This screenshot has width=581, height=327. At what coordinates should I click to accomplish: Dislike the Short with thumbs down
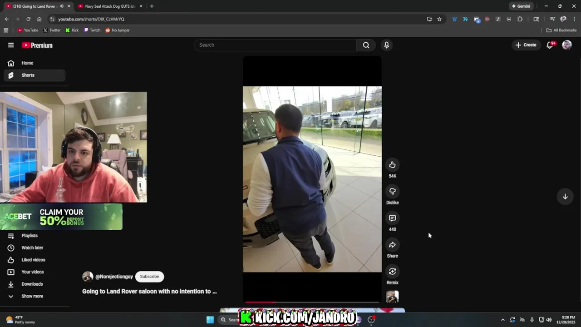[x=393, y=192]
